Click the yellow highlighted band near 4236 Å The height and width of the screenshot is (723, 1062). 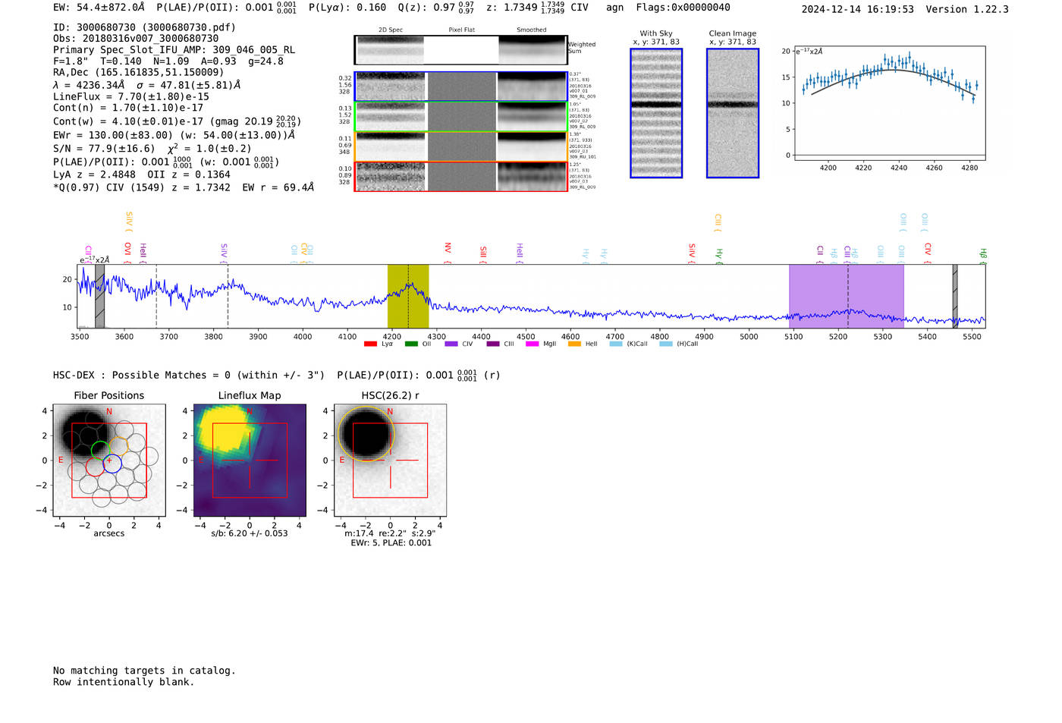[408, 297]
